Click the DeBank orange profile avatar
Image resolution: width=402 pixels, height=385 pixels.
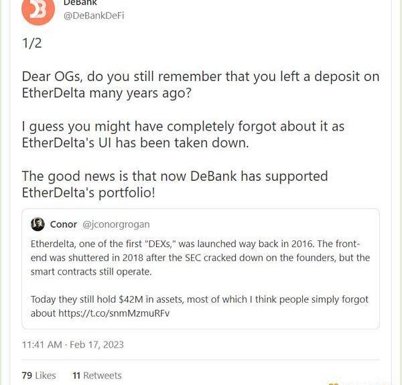39,9
